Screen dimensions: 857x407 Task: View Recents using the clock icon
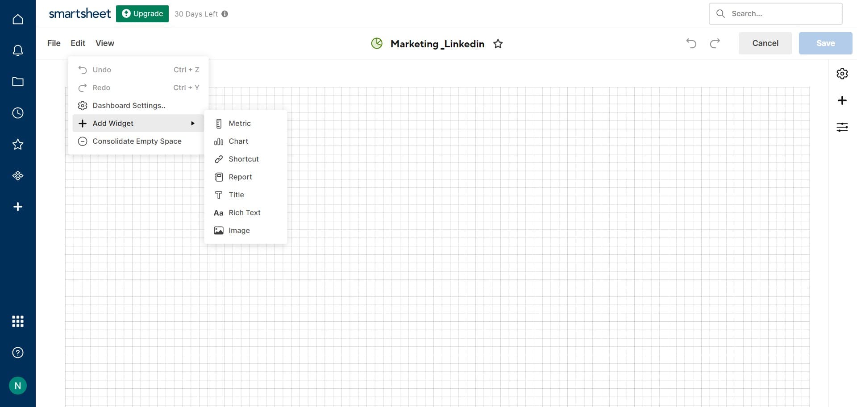coord(17,112)
